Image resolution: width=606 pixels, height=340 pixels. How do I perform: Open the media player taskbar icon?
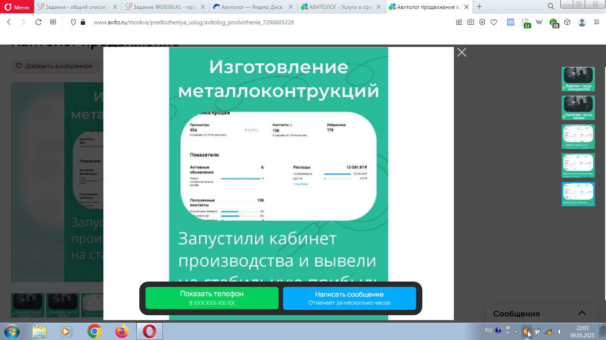(x=66, y=331)
